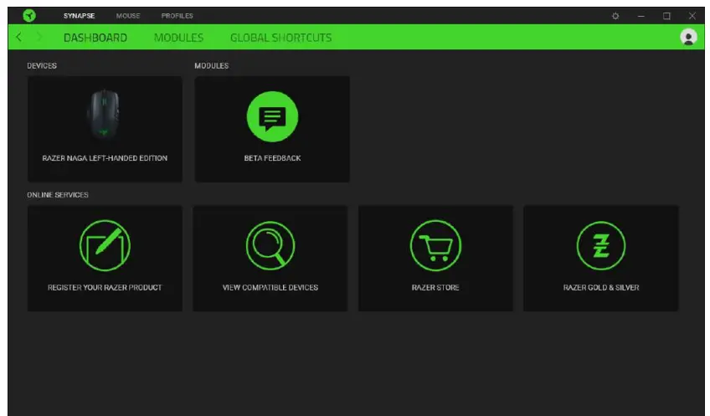710x416 pixels.
Task: Open the user profile avatar icon
Action: tap(688, 37)
